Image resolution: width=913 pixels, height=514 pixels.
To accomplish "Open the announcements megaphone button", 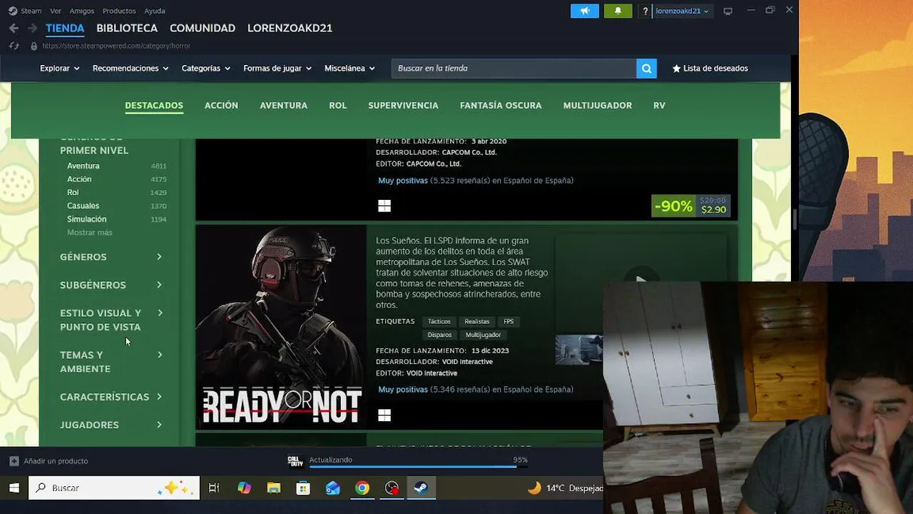I will click(585, 11).
